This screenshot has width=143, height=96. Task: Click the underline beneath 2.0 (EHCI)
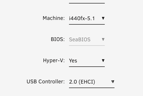[92, 88]
